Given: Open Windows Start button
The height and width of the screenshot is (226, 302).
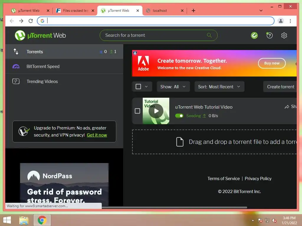Looking at the screenshot, I should [x=7, y=220].
